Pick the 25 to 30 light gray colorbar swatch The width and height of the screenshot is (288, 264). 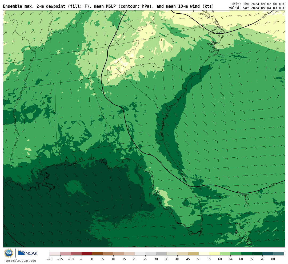click(151, 254)
